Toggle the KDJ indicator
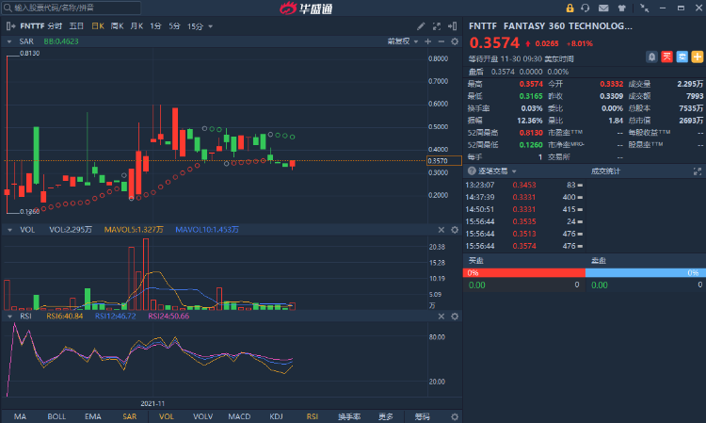 click(x=276, y=416)
